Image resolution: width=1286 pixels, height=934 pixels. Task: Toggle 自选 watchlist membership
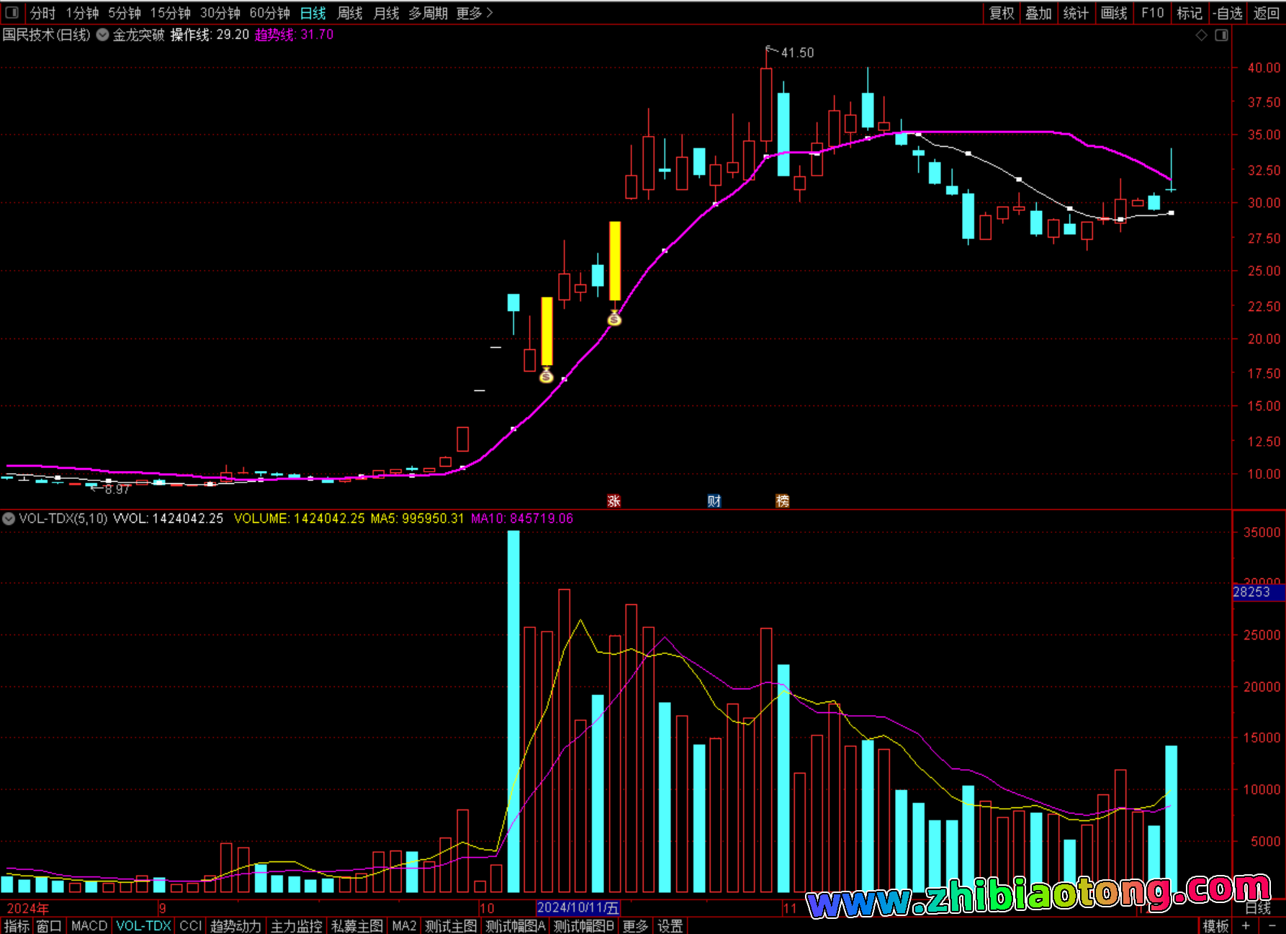click(x=1227, y=13)
